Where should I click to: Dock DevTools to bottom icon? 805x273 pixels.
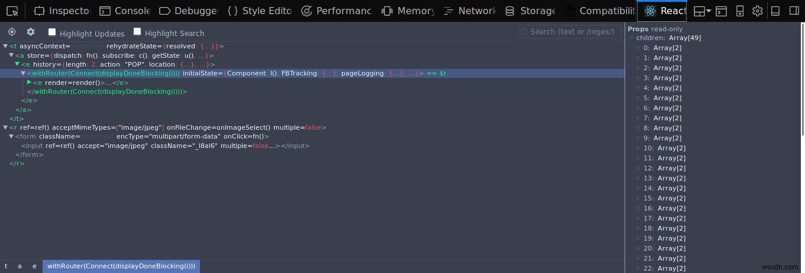coord(777,11)
